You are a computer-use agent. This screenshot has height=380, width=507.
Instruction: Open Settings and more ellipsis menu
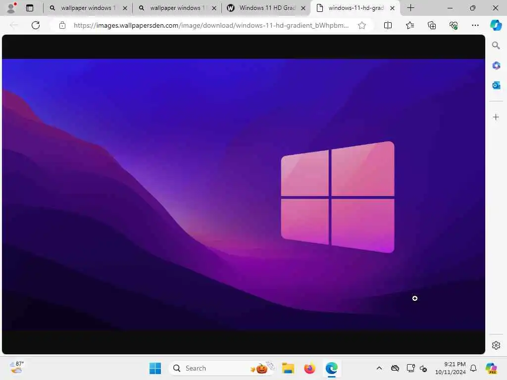[x=475, y=25]
